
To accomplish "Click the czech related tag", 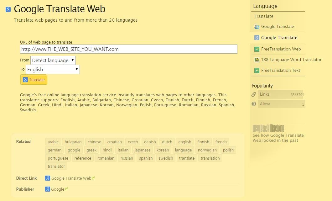I will pos(133,142).
